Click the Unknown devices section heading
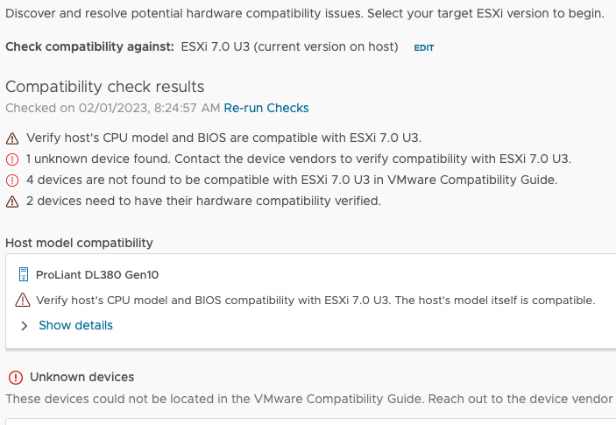Viewport: 616px width, 425px height. [82, 377]
